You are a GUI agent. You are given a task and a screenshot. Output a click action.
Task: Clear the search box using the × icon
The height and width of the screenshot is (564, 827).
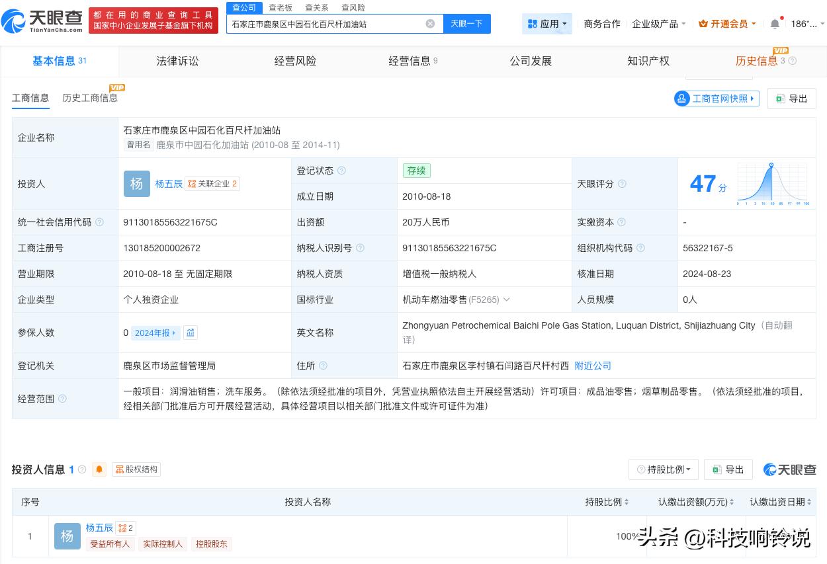coord(431,23)
